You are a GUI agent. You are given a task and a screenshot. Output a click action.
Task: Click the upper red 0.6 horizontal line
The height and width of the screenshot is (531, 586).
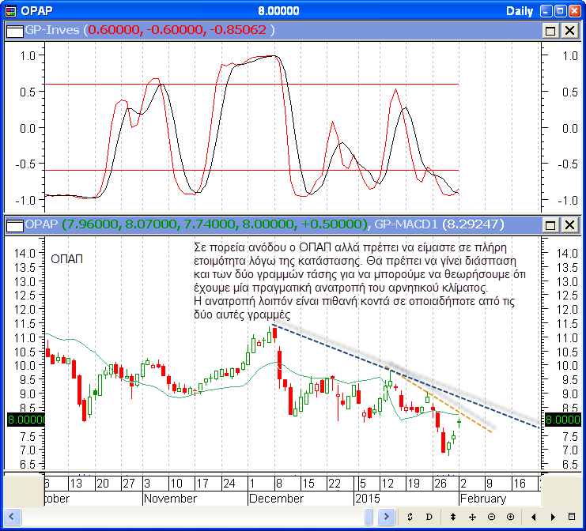pyautogui.click(x=251, y=85)
